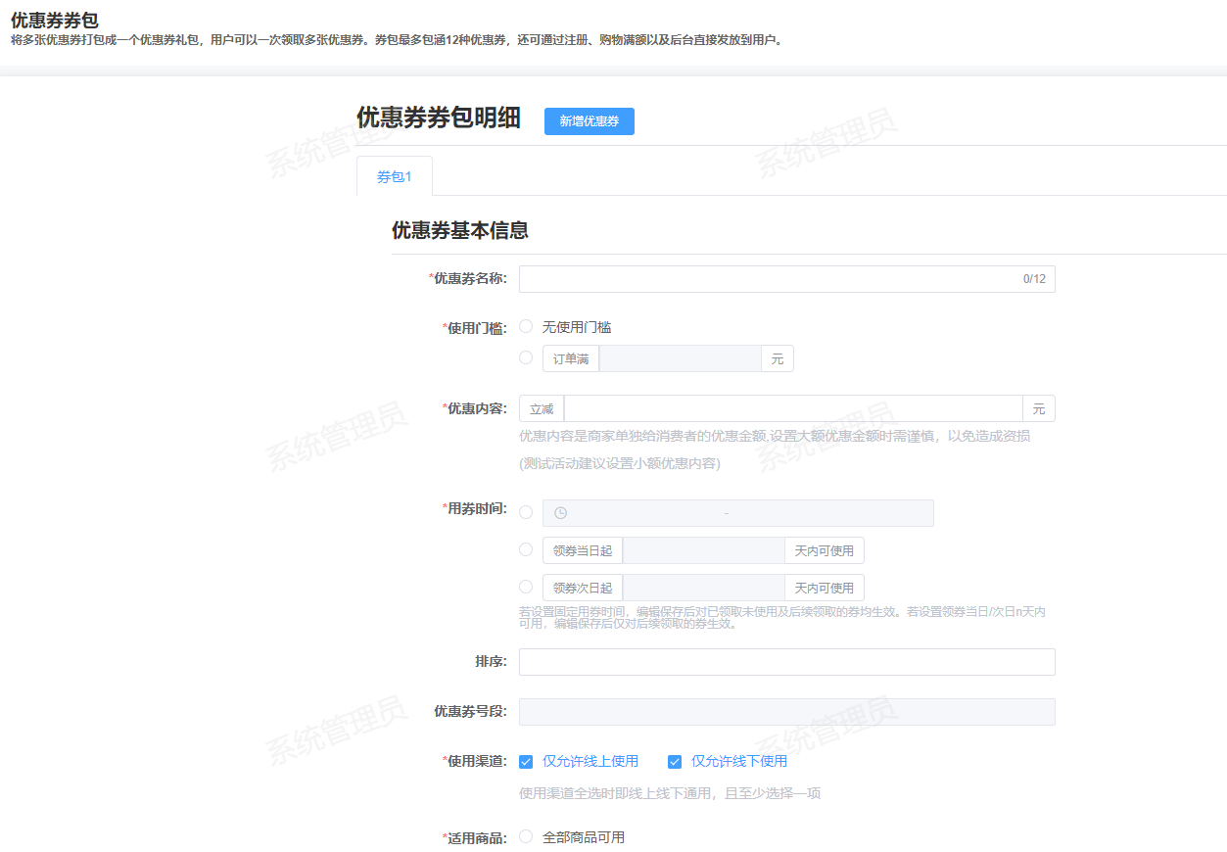This screenshot has height=852, width=1227.
Task: Select the 领券次日起 radio option
Action: (526, 587)
